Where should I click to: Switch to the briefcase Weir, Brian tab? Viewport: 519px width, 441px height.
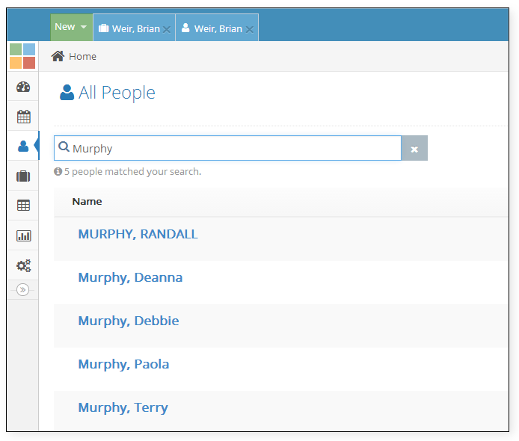point(129,28)
